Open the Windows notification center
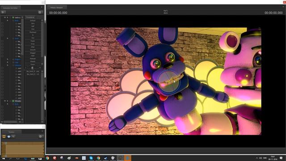Image resolution: width=286 pixels, height=161 pixels. pos(281,158)
